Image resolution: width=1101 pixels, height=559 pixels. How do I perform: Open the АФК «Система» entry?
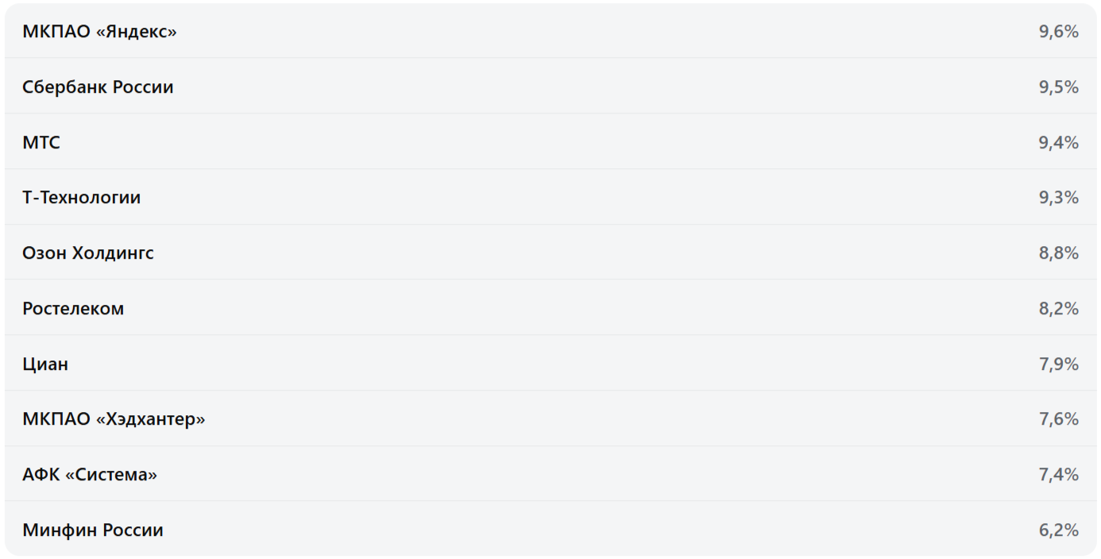pyautogui.click(x=90, y=475)
